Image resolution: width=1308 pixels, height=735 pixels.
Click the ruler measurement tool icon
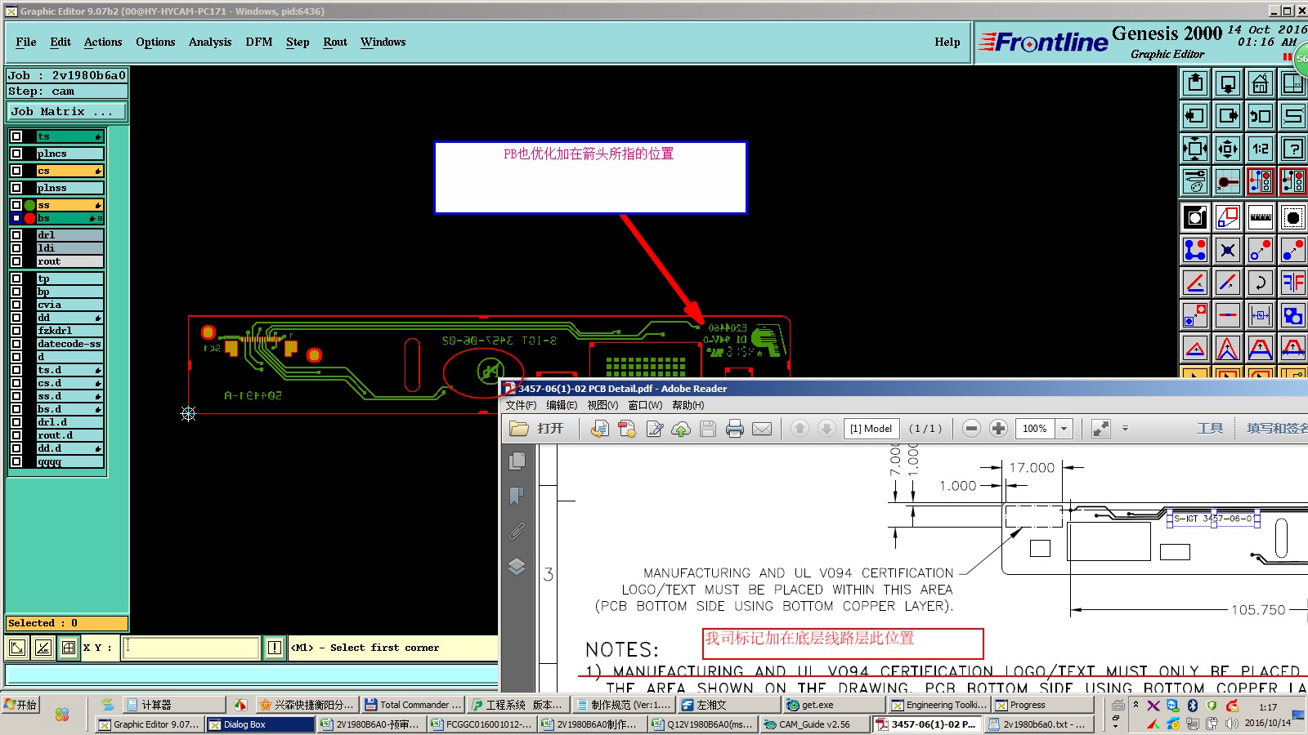1260,217
